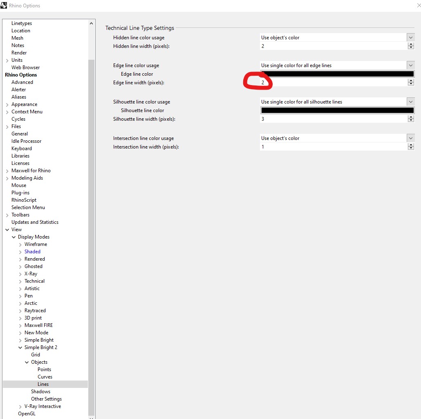Image resolution: width=421 pixels, height=419 pixels.
Task: Click the black Edge line color swatch
Action: pyautogui.click(x=337, y=74)
